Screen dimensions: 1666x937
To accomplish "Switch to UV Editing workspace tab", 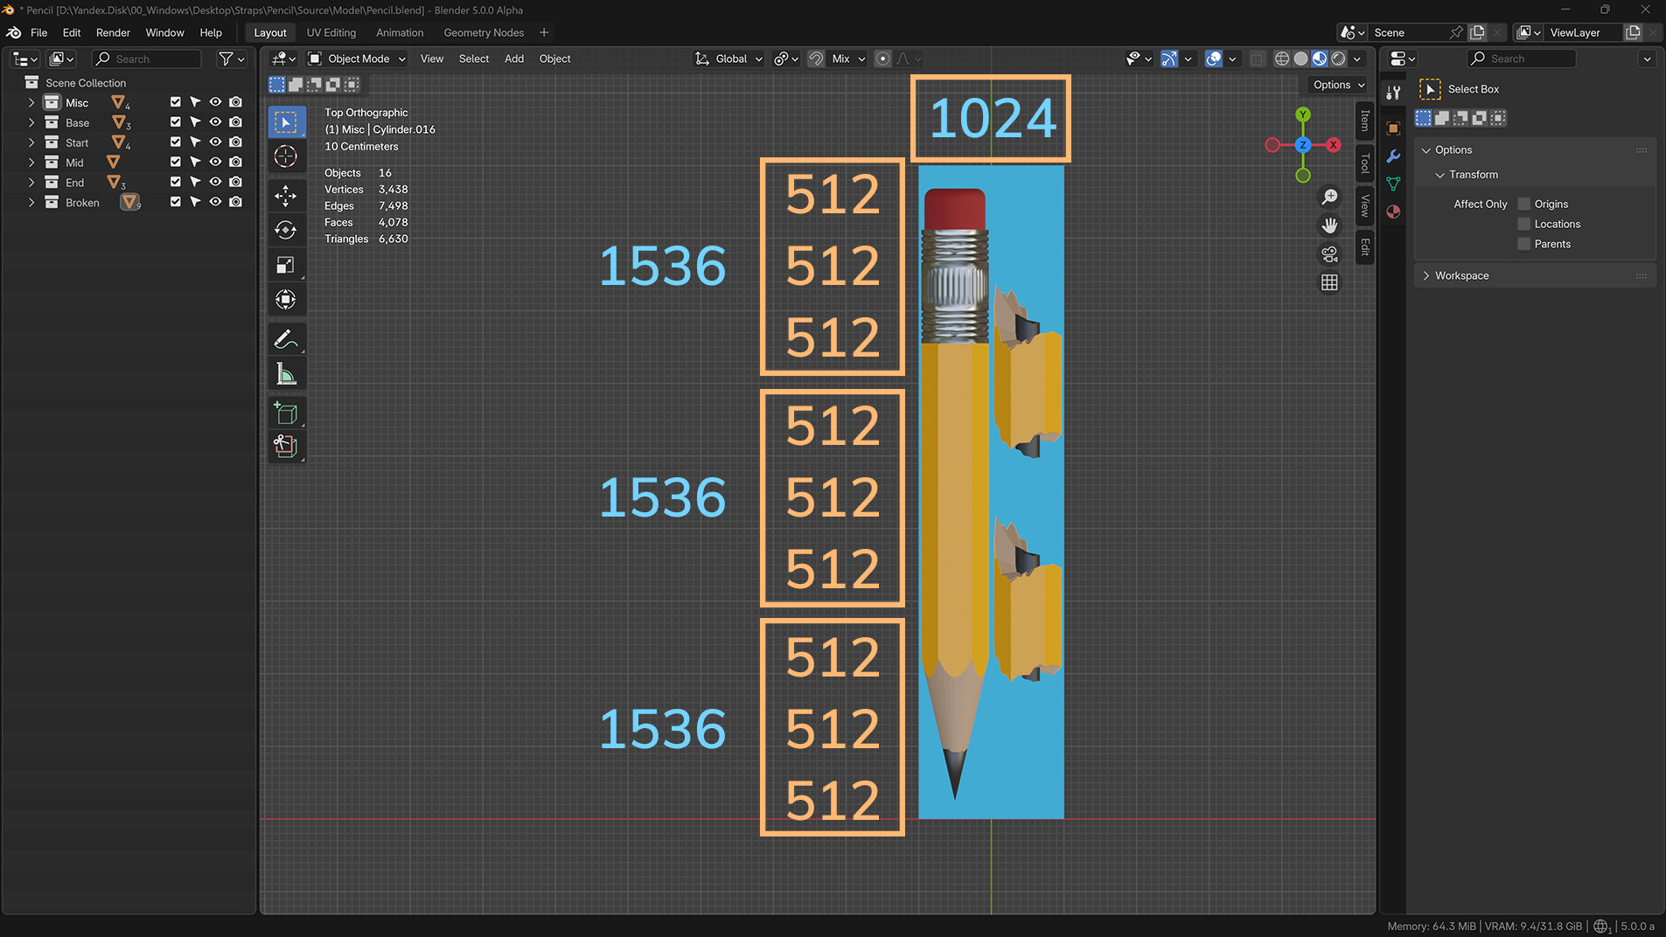I will coord(331,32).
